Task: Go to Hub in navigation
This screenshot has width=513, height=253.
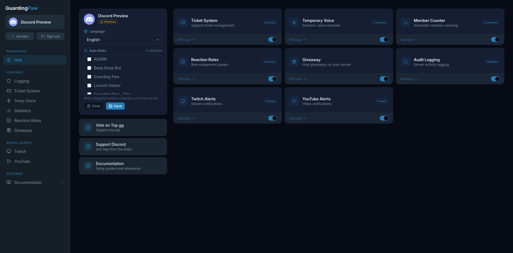Action: pyautogui.click(x=35, y=60)
